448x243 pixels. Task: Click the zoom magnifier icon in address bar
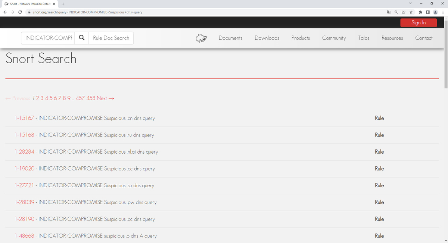point(396,12)
